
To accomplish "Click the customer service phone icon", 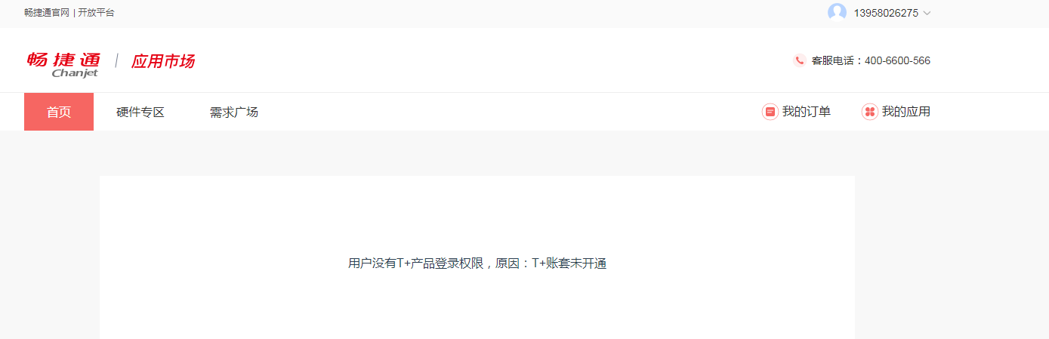I will pos(800,60).
